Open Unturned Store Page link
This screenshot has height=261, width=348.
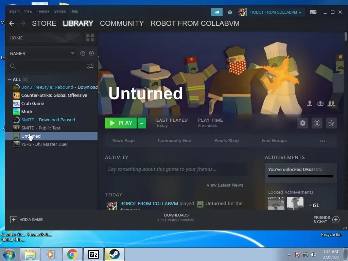[123, 140]
